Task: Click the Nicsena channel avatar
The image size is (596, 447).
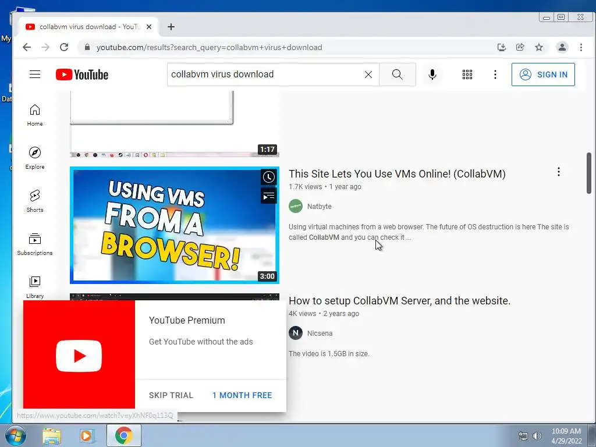Action: coord(295,333)
